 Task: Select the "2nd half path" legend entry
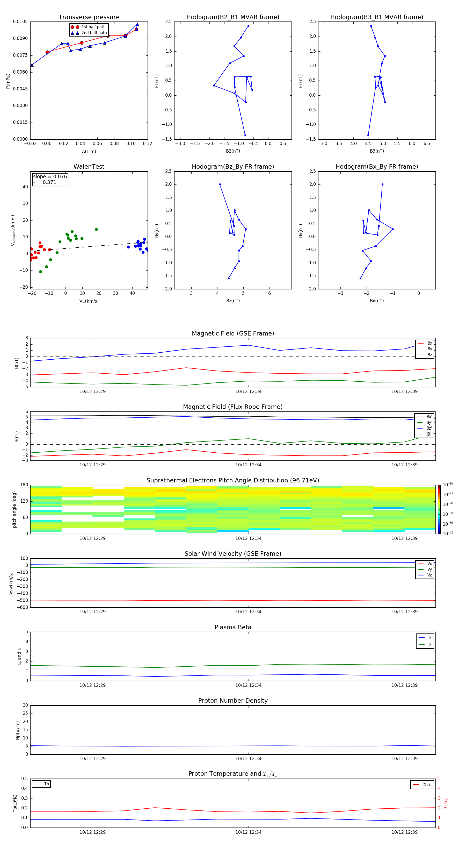89,33
